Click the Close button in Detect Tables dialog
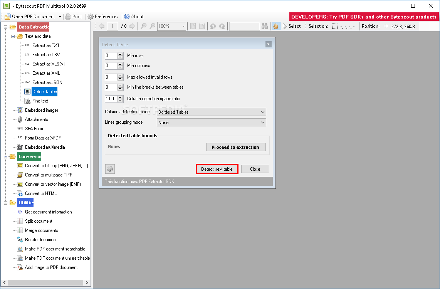440x289 pixels. point(255,169)
